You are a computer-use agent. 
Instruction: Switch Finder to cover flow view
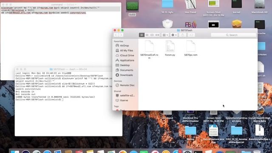tap(157, 35)
